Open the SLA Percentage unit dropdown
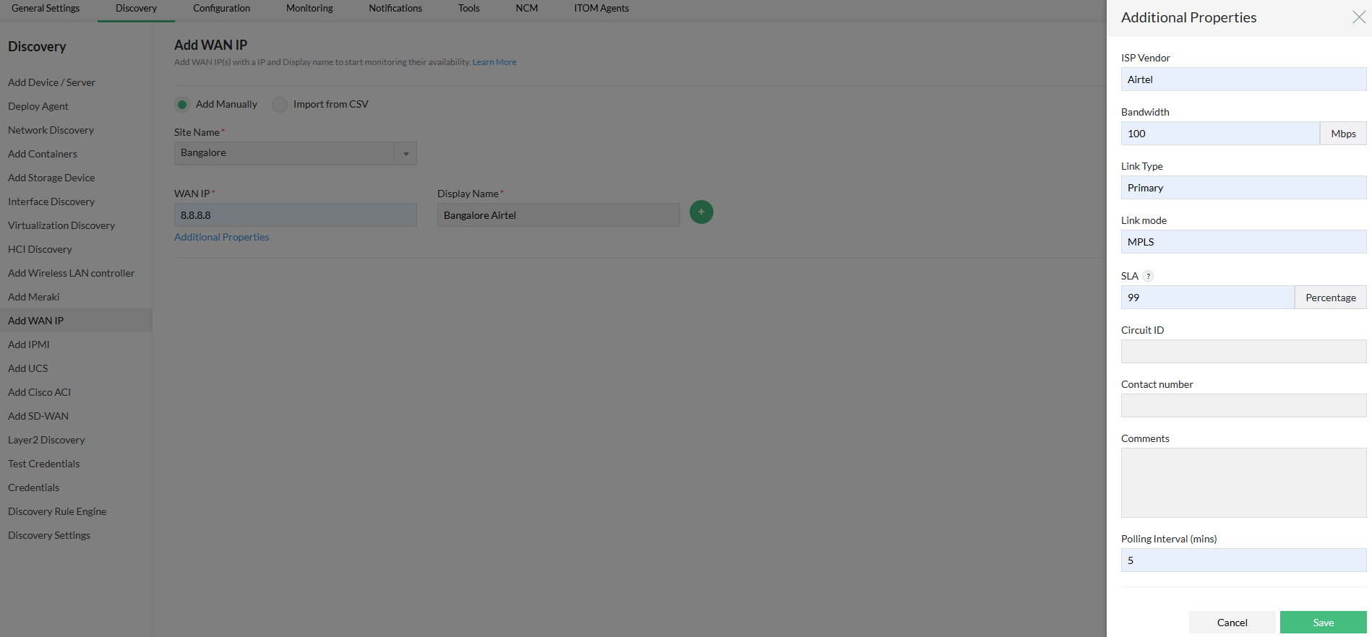 tap(1330, 298)
